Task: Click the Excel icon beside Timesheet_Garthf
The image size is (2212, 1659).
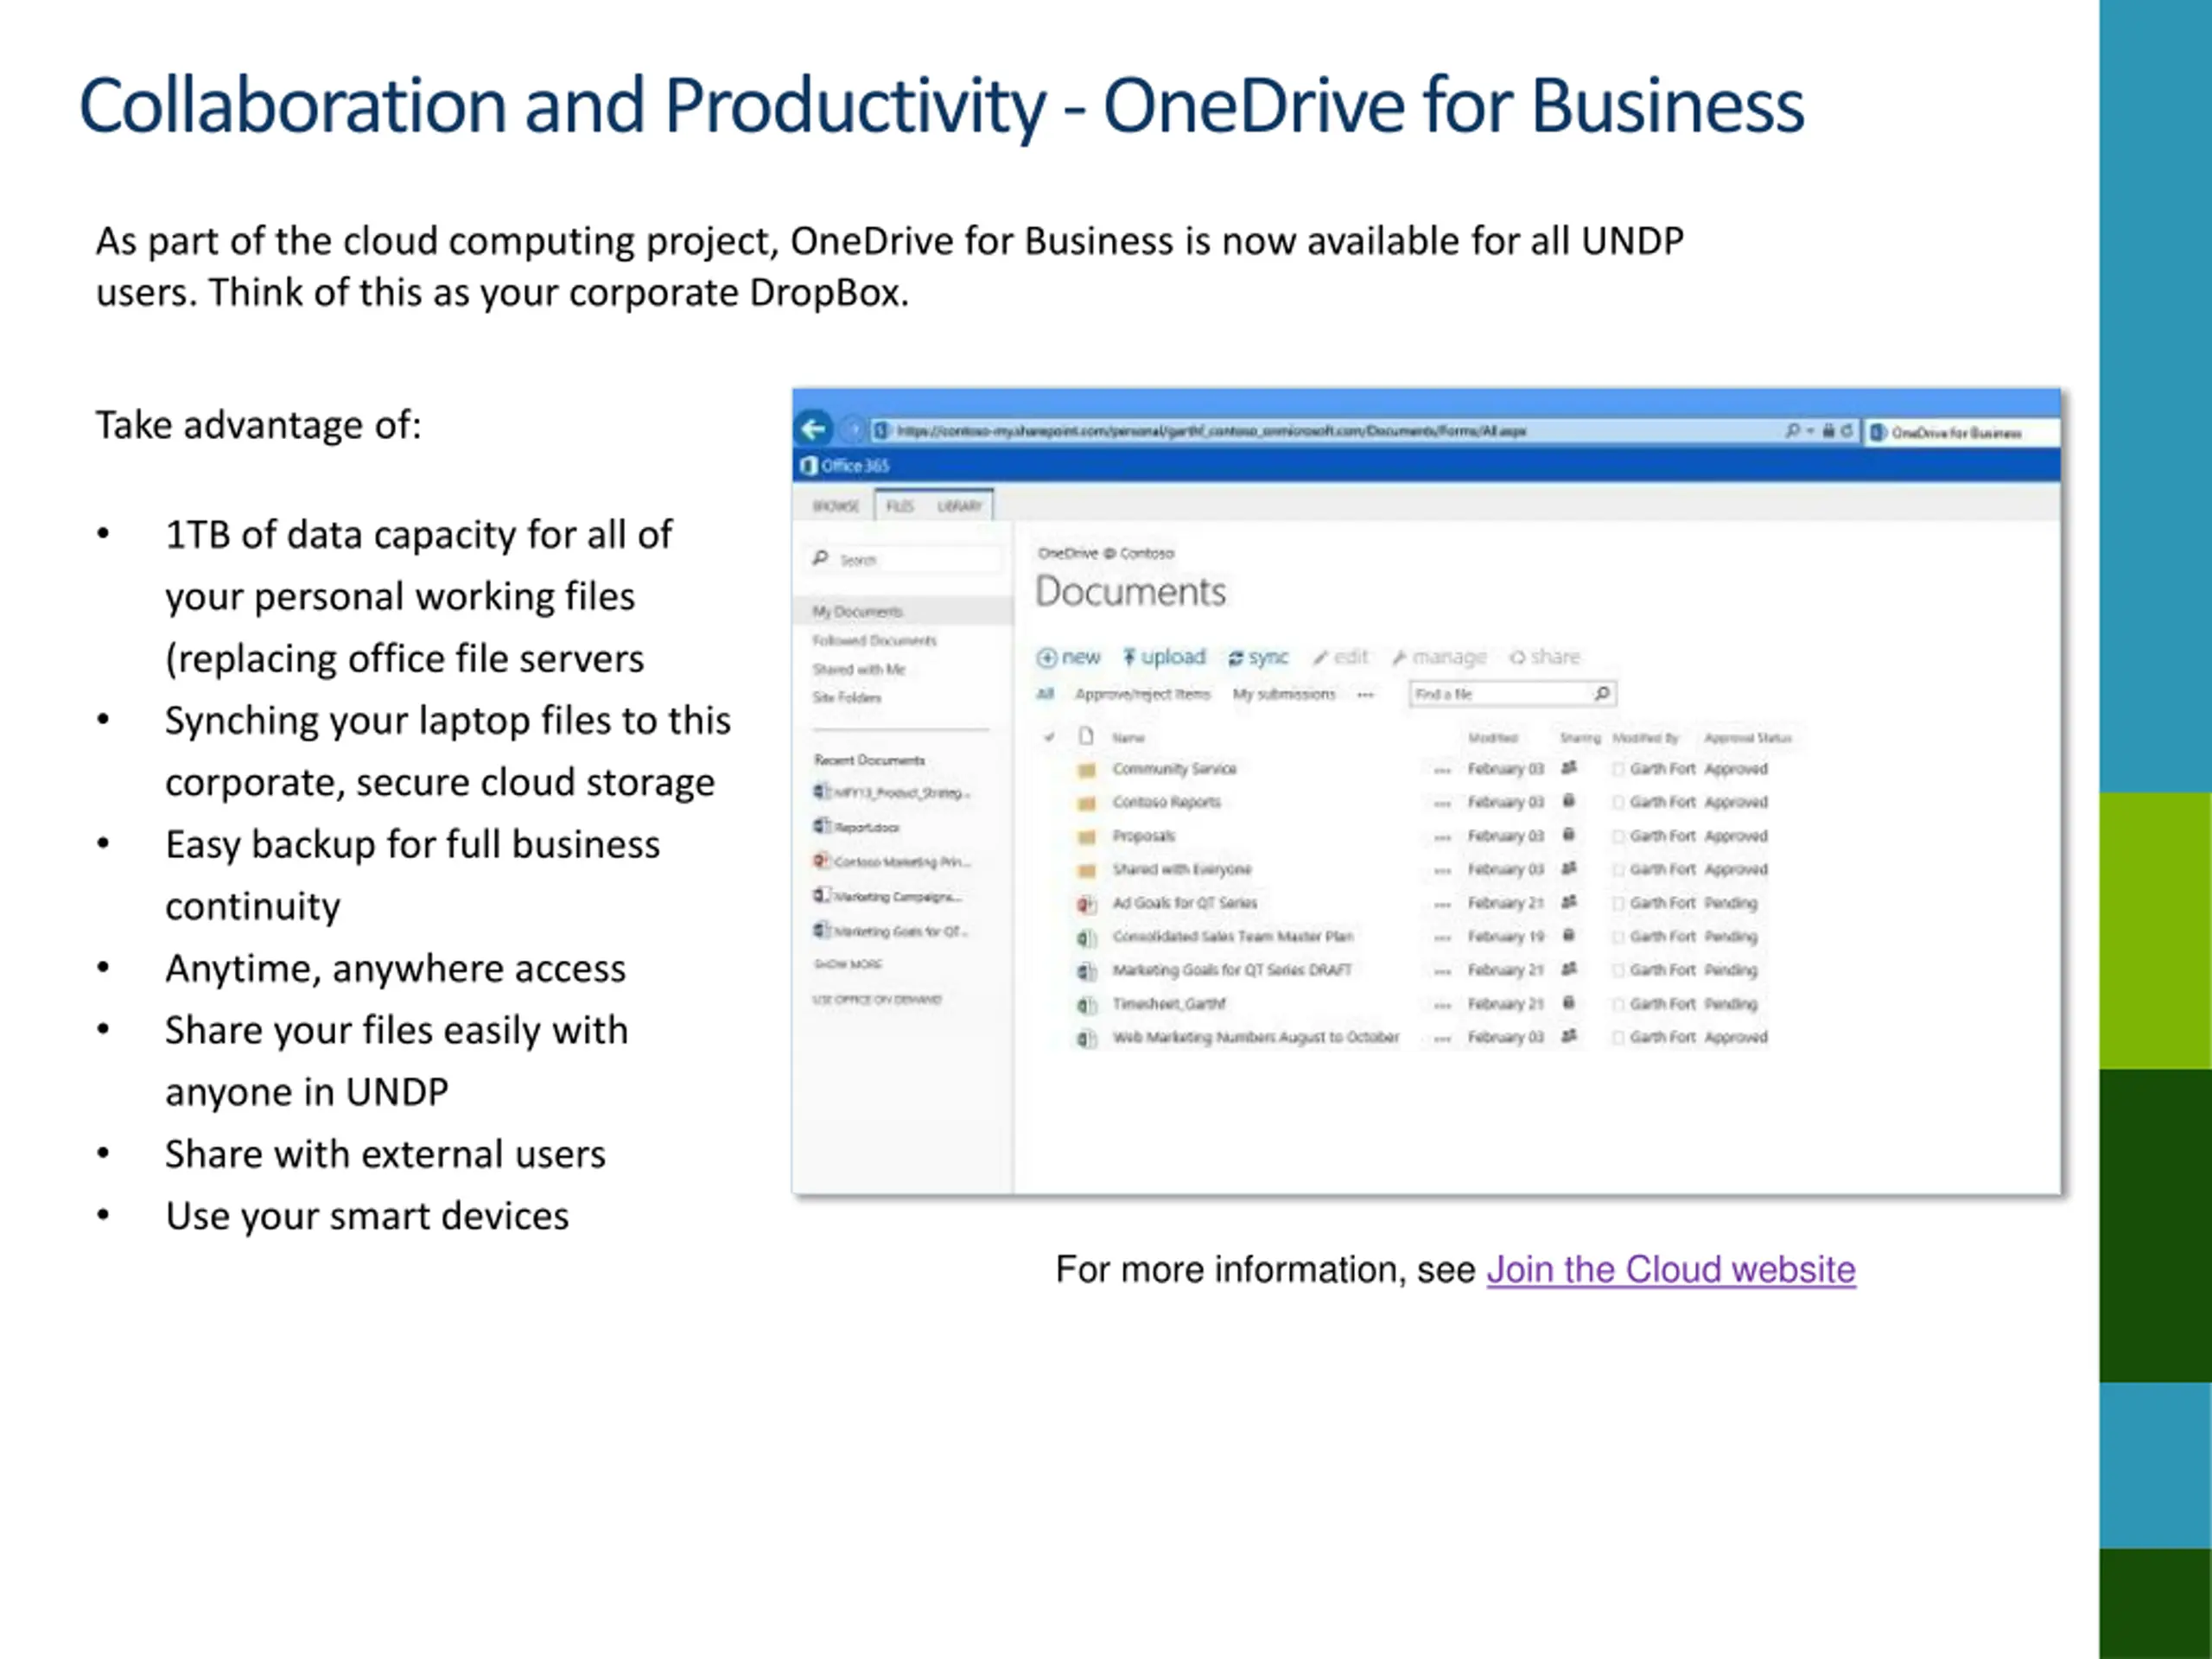Action: pos(1087,1005)
